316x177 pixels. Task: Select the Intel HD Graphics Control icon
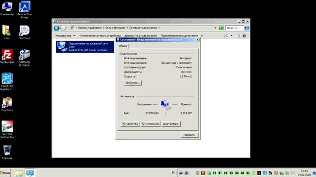tap(7, 82)
